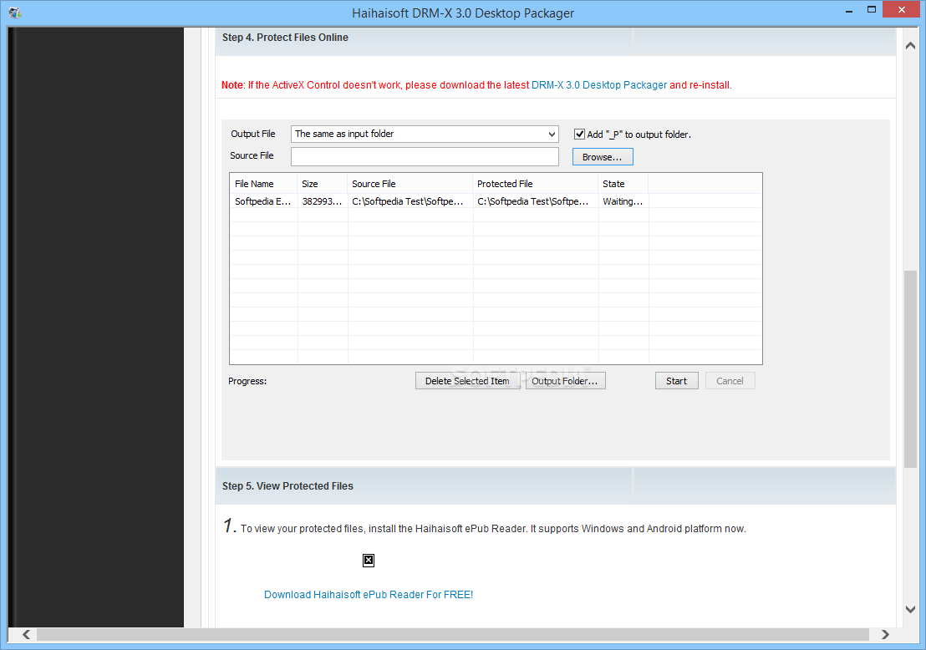
Task: Click the Step 5. View Protected Files heading
Action: coord(287,486)
